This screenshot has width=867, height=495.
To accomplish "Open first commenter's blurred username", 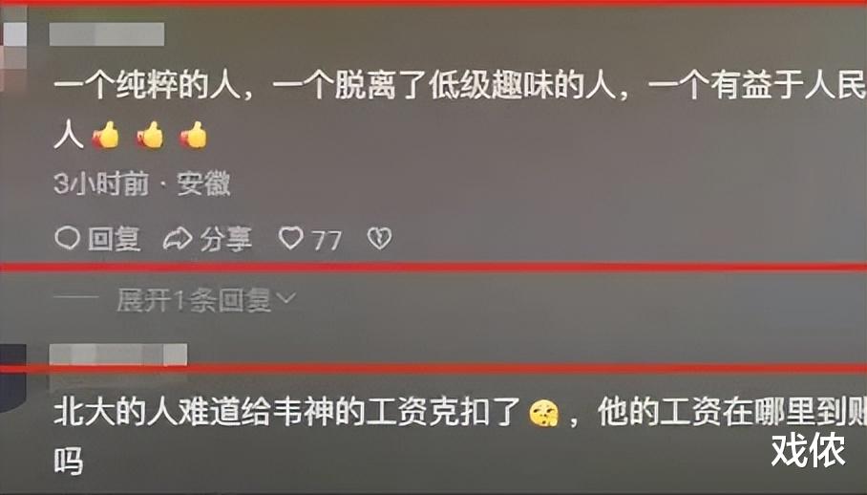I will (107, 34).
